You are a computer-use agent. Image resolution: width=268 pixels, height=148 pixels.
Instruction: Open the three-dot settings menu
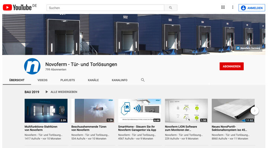click(x=233, y=7)
